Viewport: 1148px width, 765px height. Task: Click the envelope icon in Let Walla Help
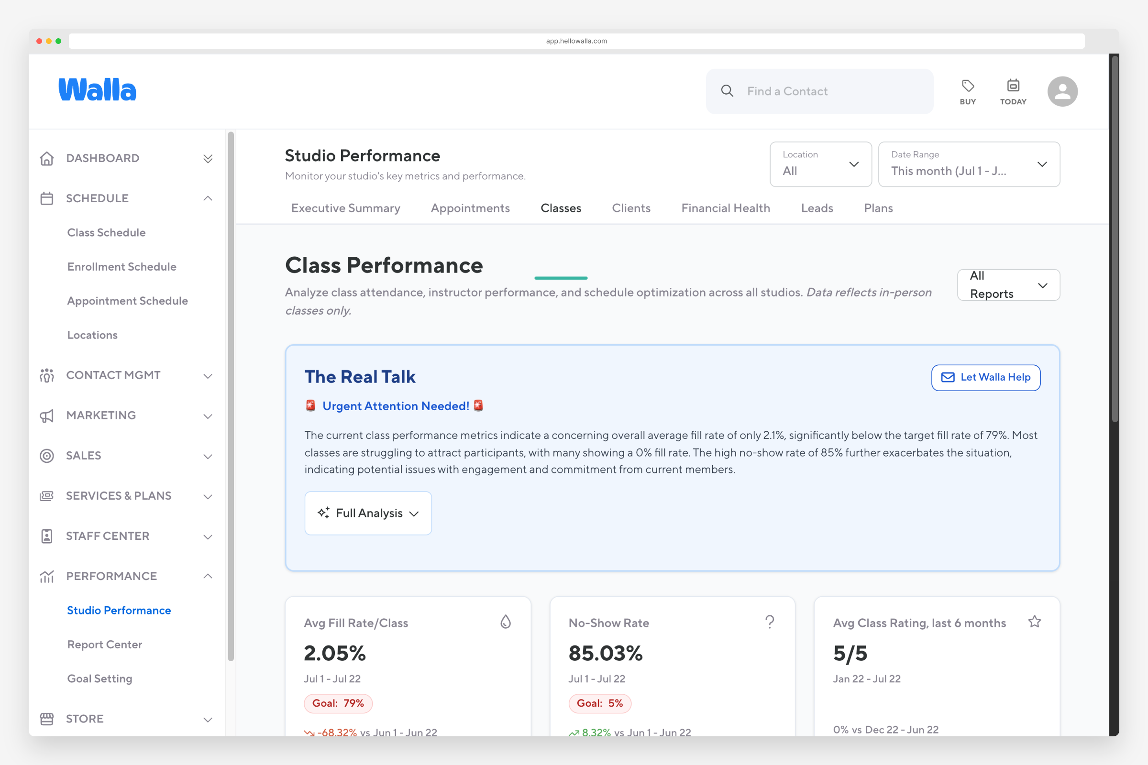click(948, 377)
